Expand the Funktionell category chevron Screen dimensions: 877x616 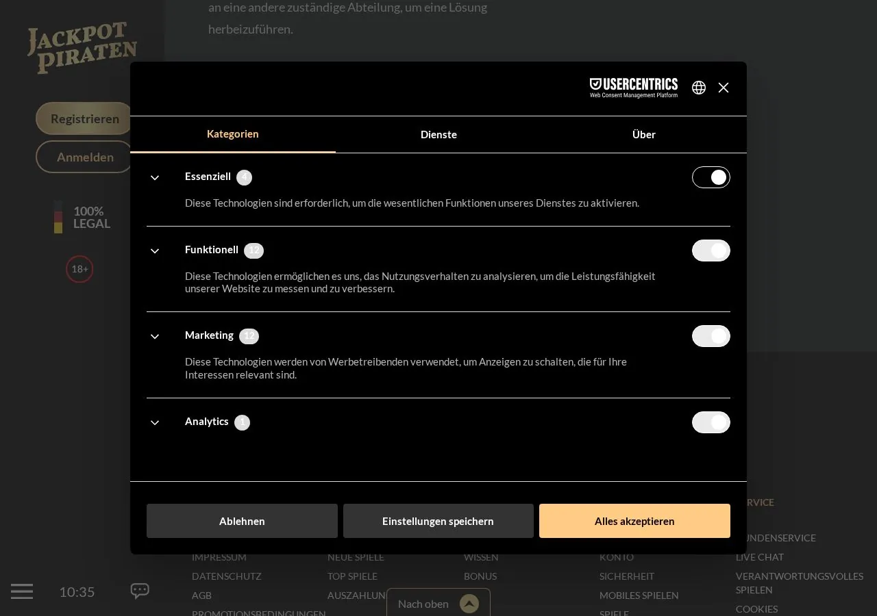(155, 251)
